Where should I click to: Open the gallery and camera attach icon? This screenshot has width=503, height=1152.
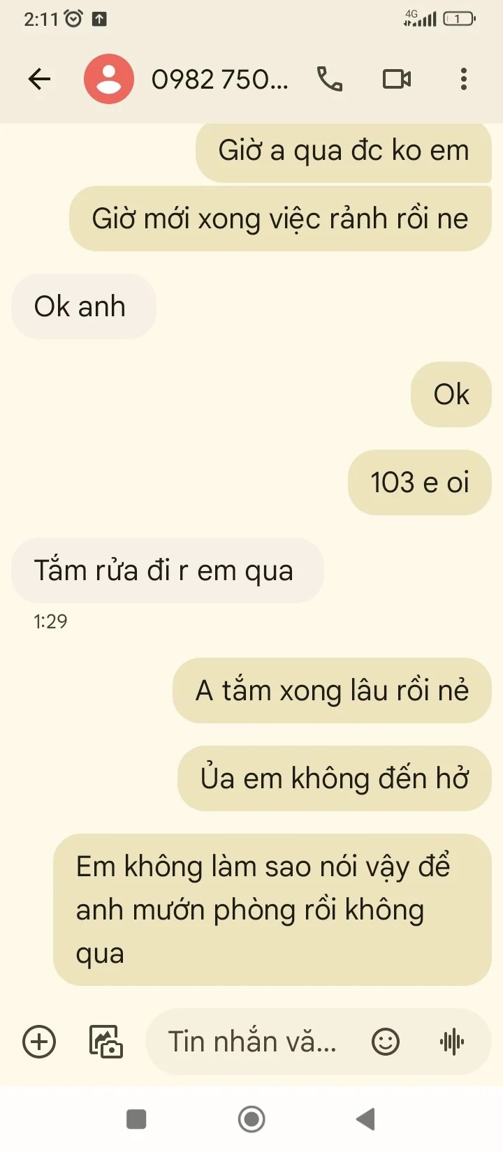(106, 1042)
